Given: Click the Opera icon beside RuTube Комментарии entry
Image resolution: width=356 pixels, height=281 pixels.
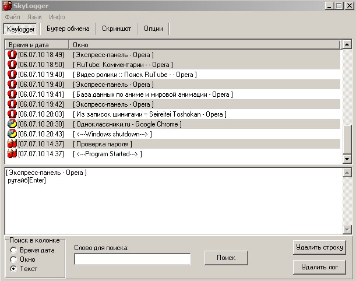Looking at the screenshot, I should 12,65.
